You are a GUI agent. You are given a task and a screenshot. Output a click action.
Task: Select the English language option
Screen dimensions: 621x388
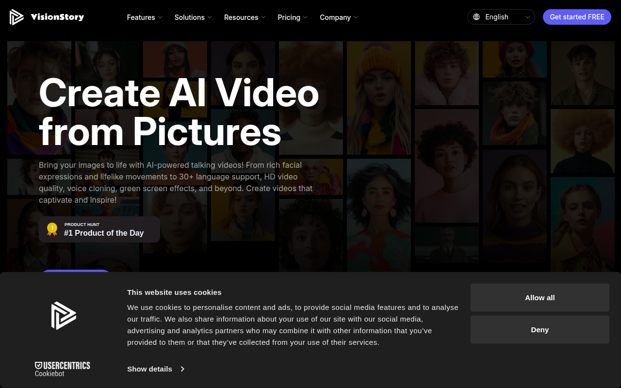click(497, 17)
